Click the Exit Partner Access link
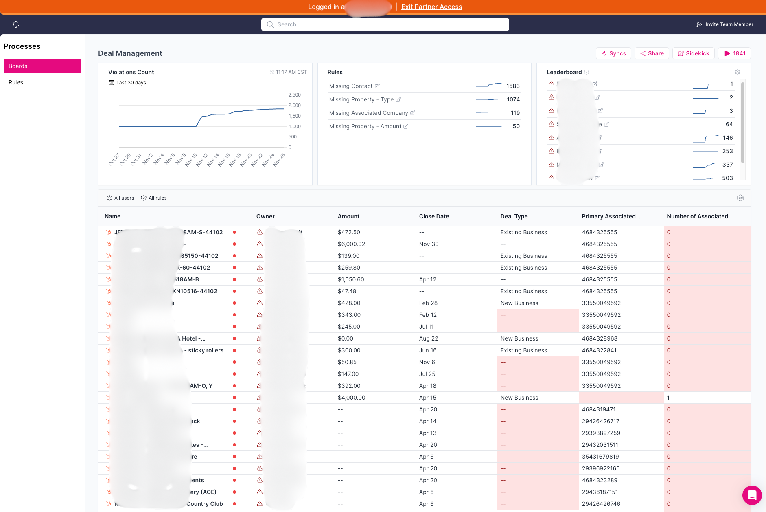The width and height of the screenshot is (766, 512). click(431, 7)
